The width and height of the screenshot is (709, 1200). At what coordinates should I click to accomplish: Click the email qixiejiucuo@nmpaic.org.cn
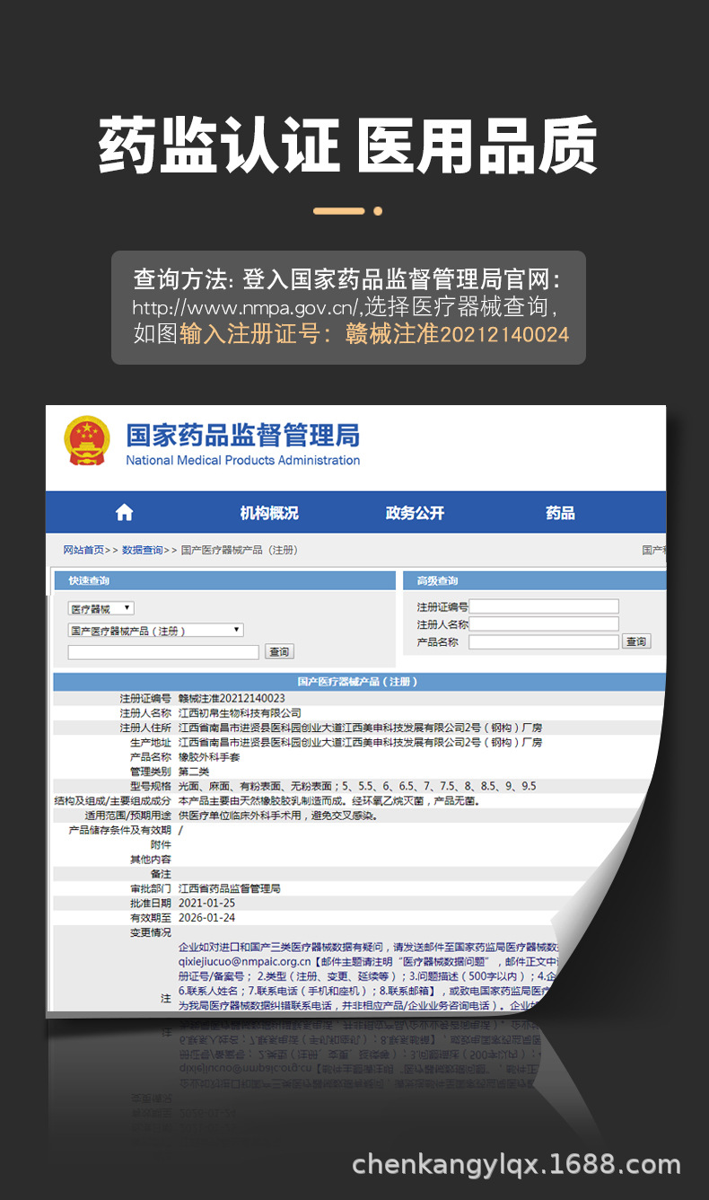[245, 960]
